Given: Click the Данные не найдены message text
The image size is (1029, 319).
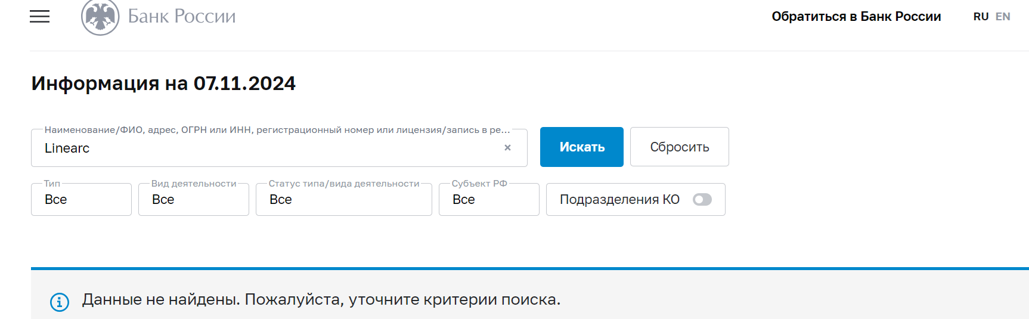Looking at the screenshot, I should (321, 299).
